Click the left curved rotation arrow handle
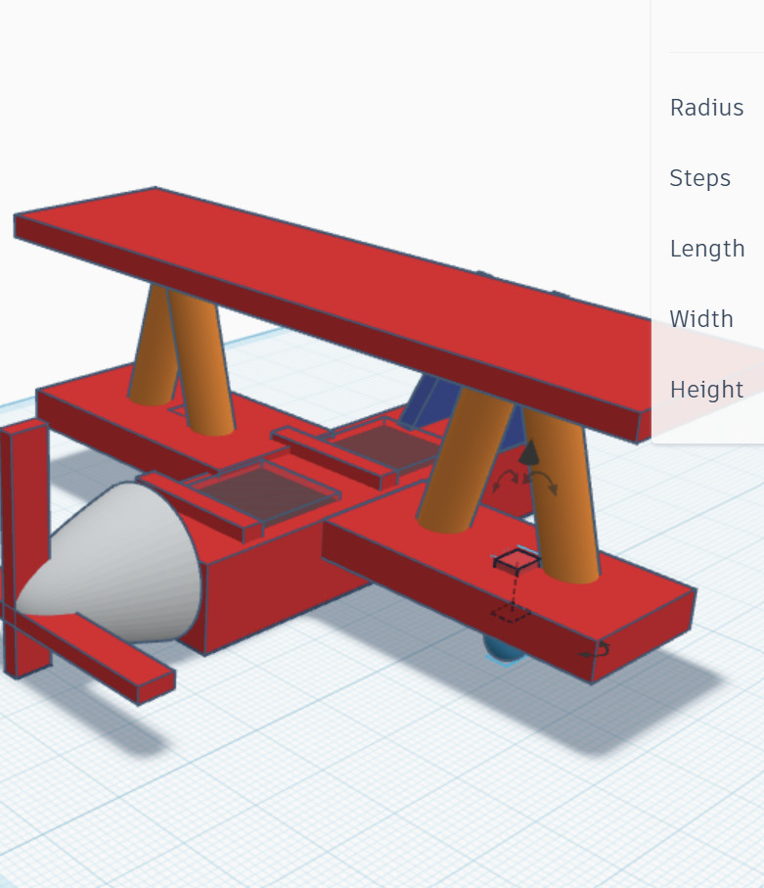 click(x=506, y=480)
